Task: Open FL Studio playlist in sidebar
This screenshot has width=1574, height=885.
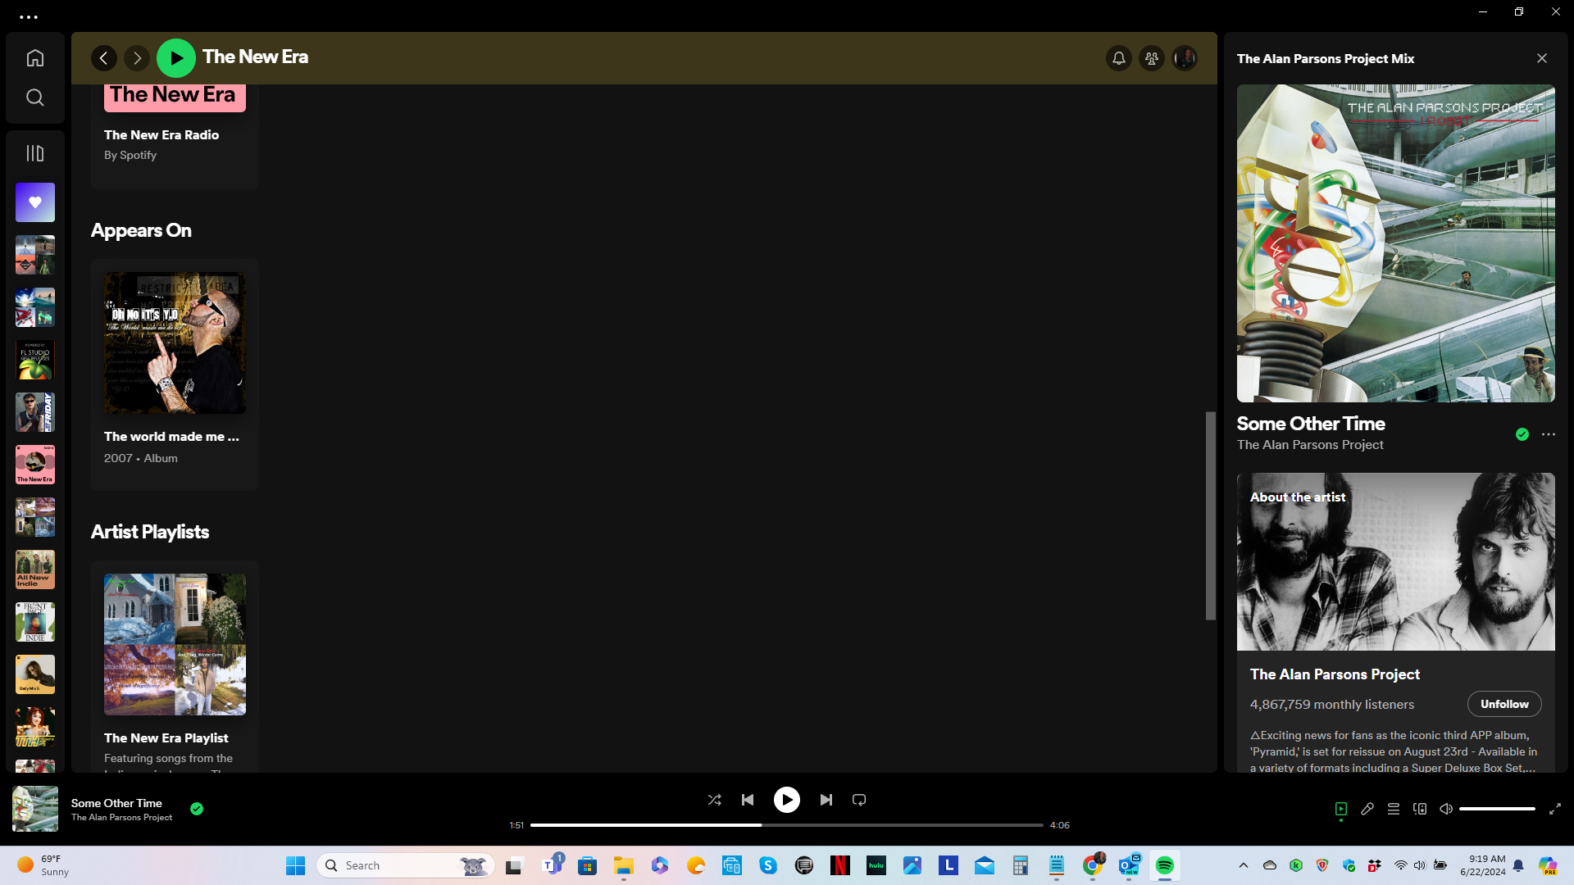Action: [x=35, y=360]
